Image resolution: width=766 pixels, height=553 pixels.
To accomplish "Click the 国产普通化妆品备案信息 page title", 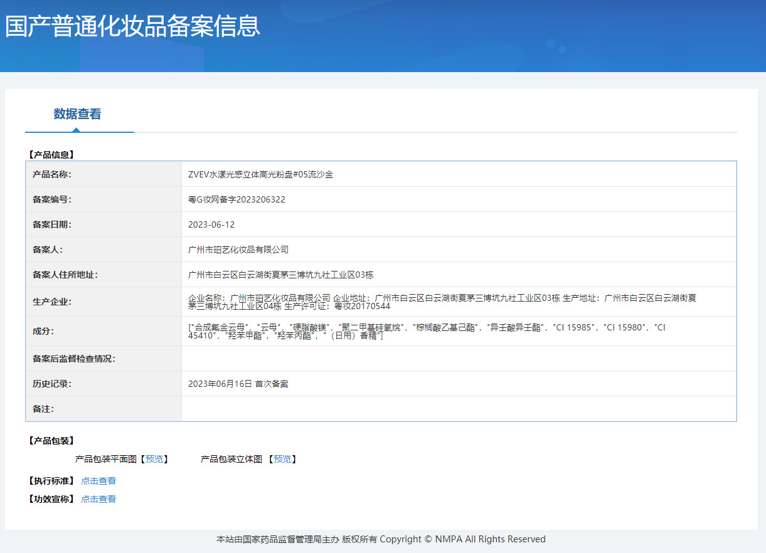I will pyautogui.click(x=132, y=26).
